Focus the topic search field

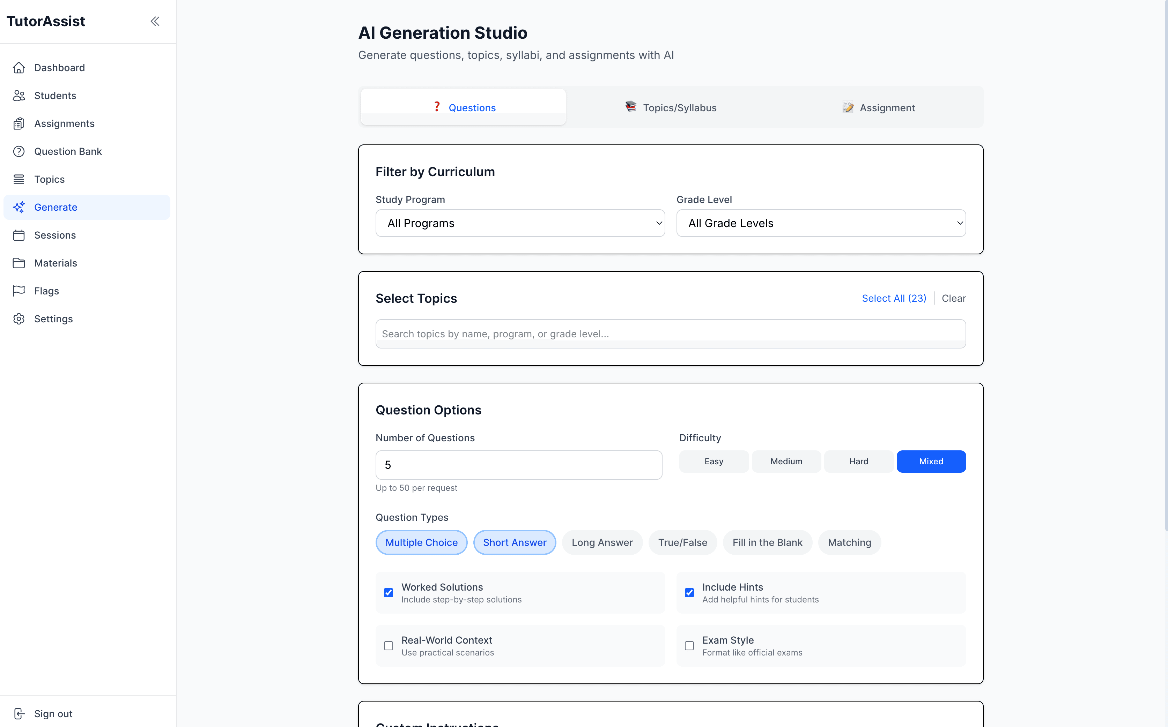(671, 334)
